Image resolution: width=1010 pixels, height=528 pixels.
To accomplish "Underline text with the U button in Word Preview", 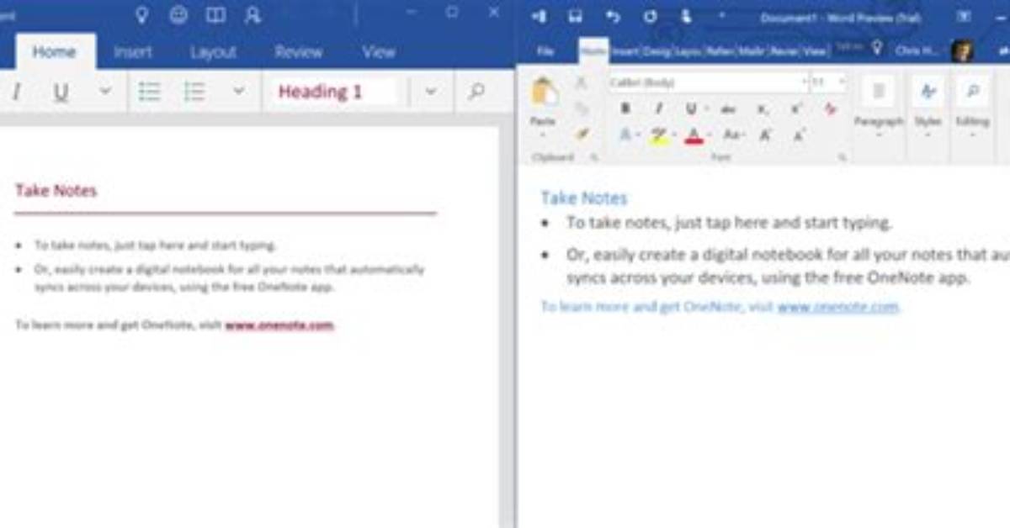I will [x=691, y=108].
